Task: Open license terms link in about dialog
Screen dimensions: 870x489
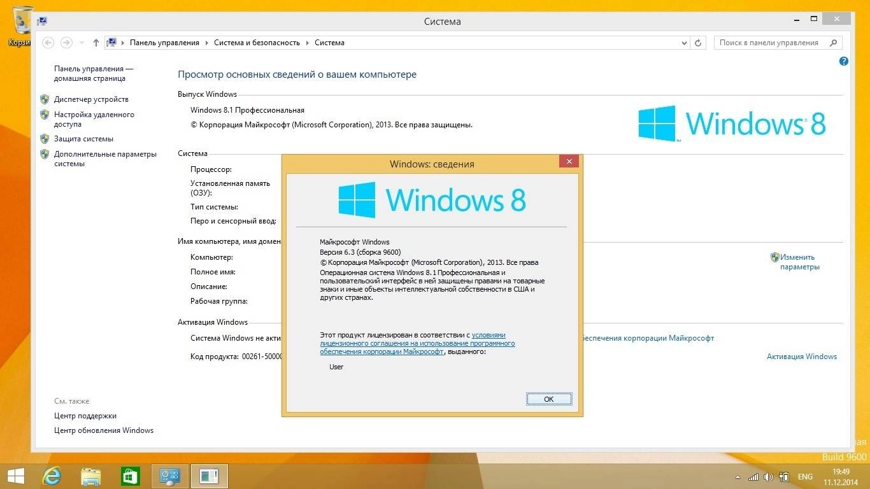Action: (417, 343)
